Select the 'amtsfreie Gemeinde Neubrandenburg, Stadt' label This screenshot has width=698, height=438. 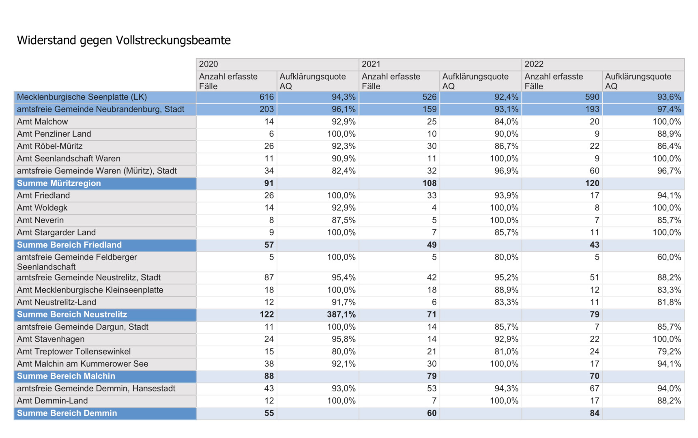[101, 109]
